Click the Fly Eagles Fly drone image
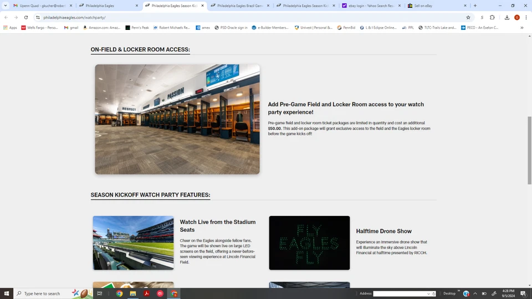The height and width of the screenshot is (299, 532). [309, 243]
